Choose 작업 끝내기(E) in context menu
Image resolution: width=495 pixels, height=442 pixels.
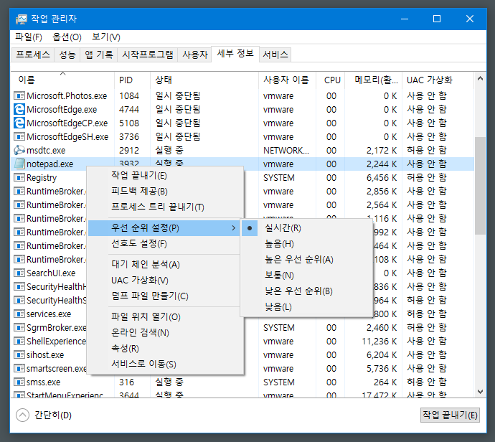click(166, 176)
